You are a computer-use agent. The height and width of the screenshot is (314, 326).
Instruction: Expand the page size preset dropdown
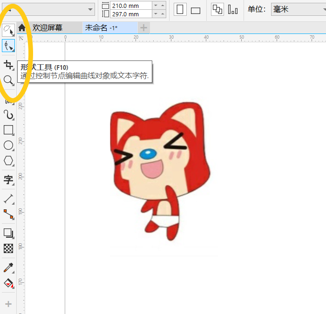point(90,10)
